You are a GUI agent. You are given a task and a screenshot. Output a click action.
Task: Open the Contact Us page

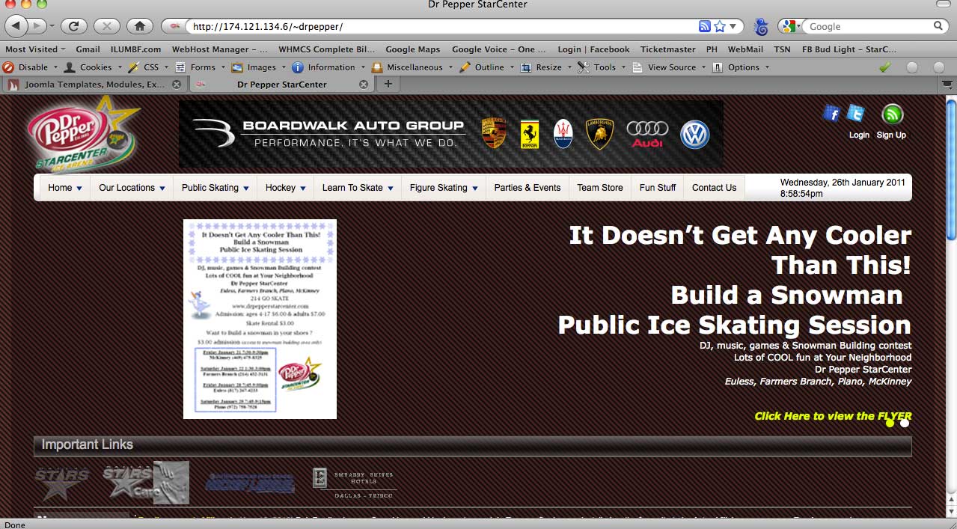714,188
